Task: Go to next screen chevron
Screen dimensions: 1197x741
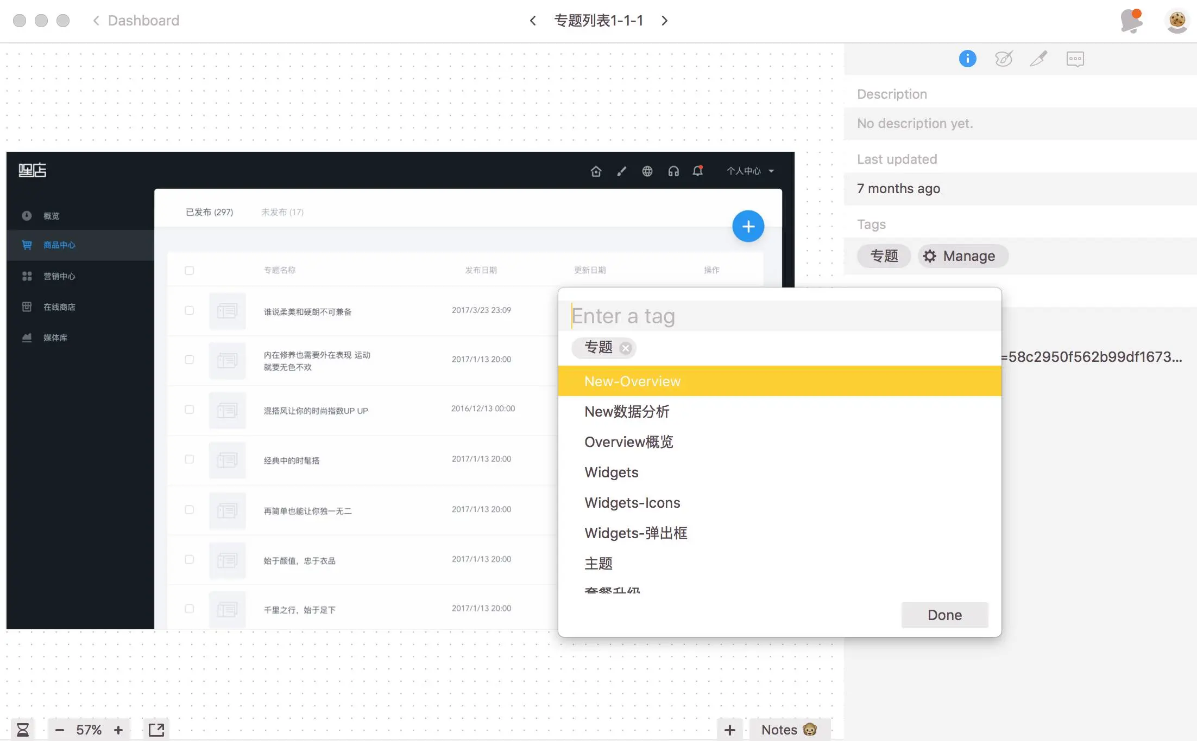Action: [x=665, y=21]
